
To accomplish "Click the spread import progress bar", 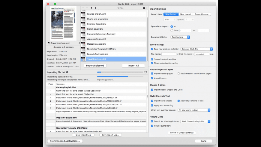I will [120, 76].
